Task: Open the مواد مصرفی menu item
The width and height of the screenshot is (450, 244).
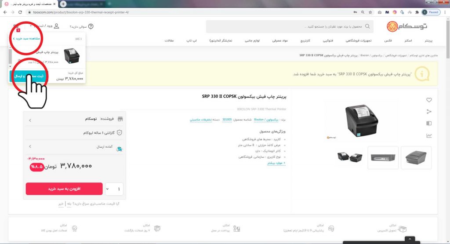Action: pyautogui.click(x=280, y=41)
